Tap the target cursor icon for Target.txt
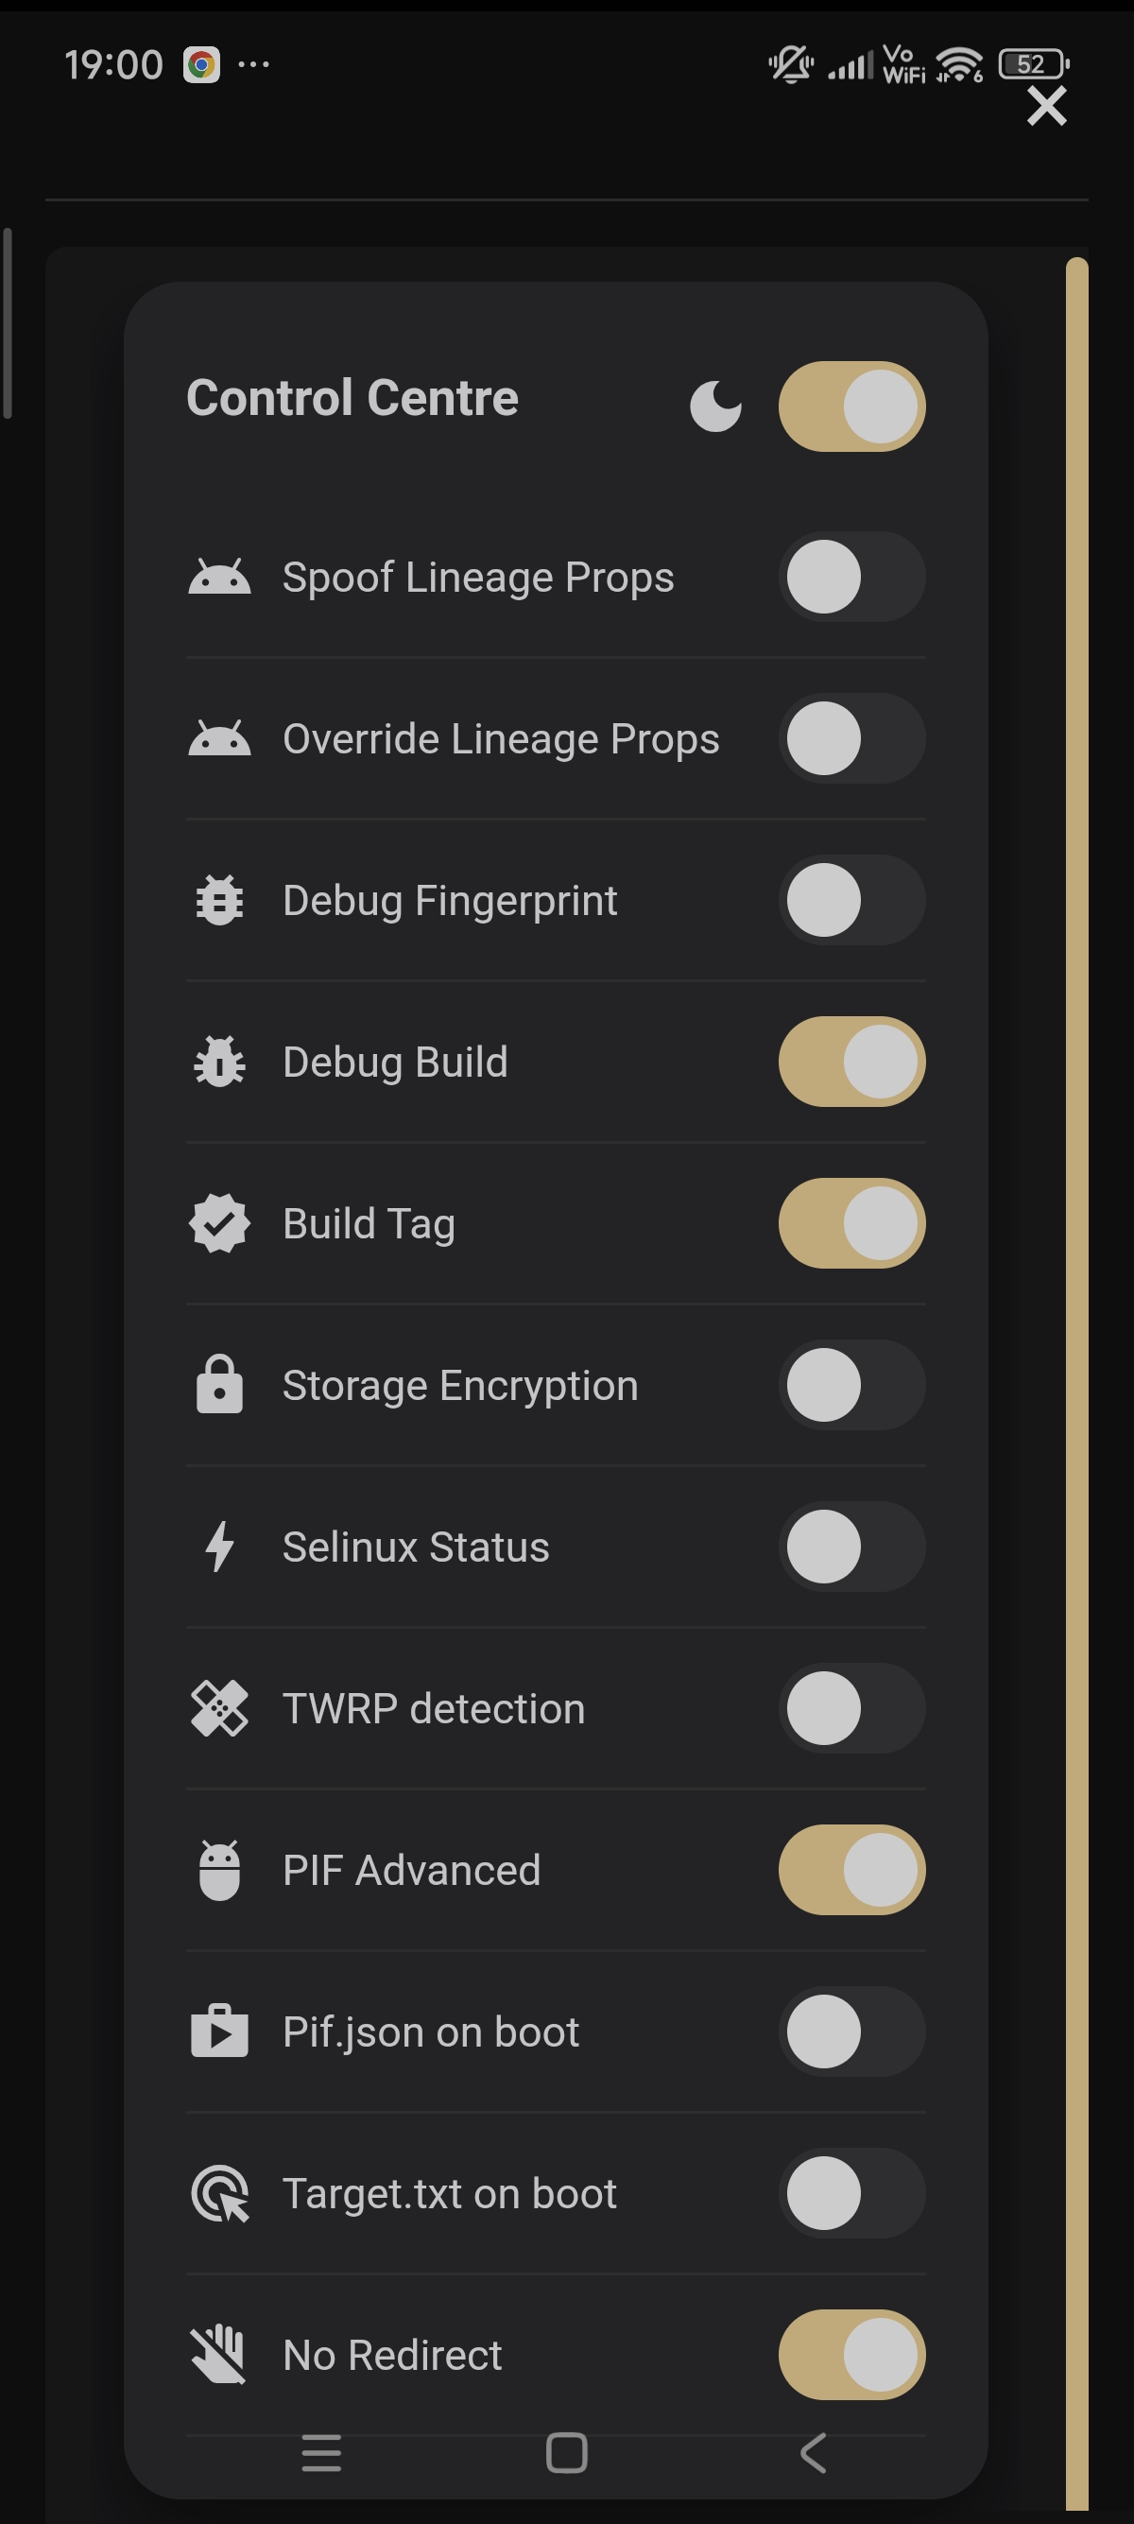The width and height of the screenshot is (1134, 2524). point(219,2194)
